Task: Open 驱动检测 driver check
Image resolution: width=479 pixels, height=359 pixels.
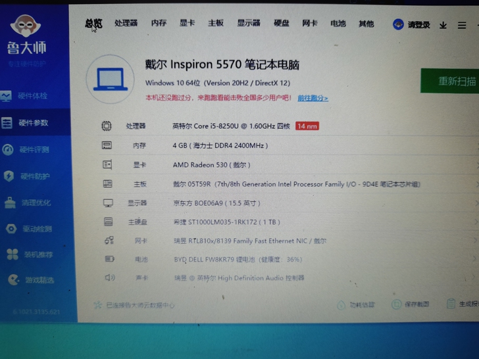Action: (36, 229)
